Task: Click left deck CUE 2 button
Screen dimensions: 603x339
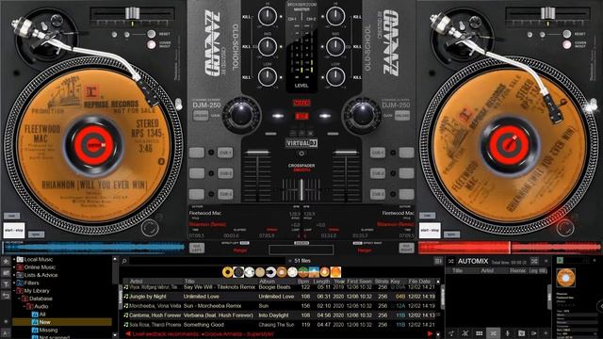Action: [x=225, y=173]
